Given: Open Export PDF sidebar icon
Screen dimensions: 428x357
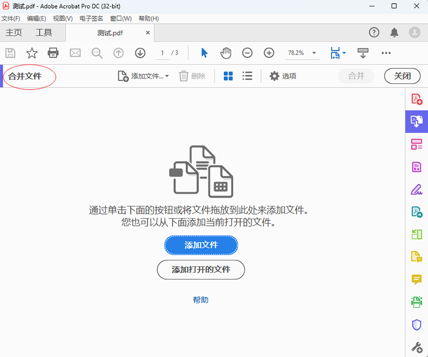Looking at the screenshot, I should (x=417, y=212).
